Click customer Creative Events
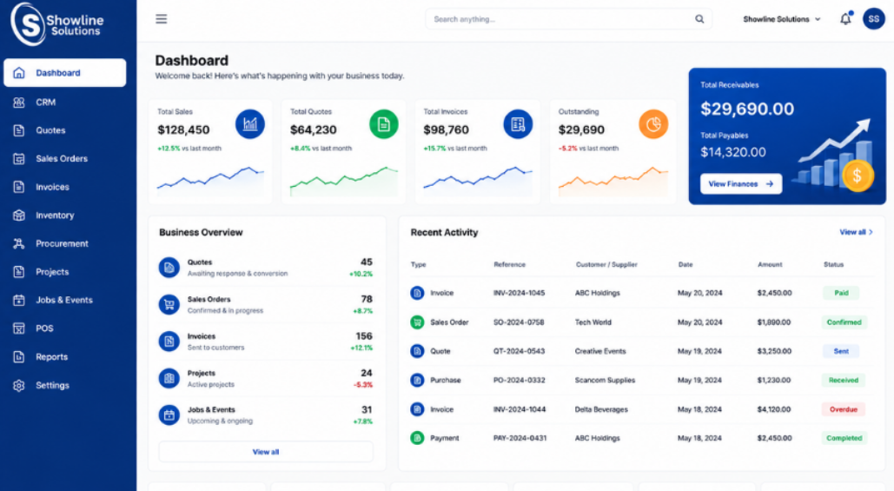Screen dimensions: 894x491 tap(600, 351)
